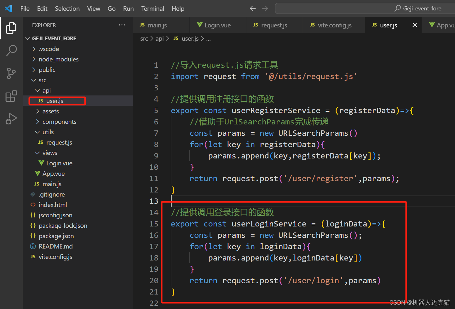Open .gitignore in the explorer tree
Image resolution: width=455 pixels, height=309 pixels.
pos(78,194)
